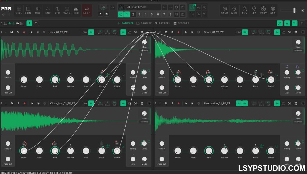307x174 pixels.
Task: Click sampler star icon in Percussion_01_TF_ZT header
Action: click(x=277, y=103)
